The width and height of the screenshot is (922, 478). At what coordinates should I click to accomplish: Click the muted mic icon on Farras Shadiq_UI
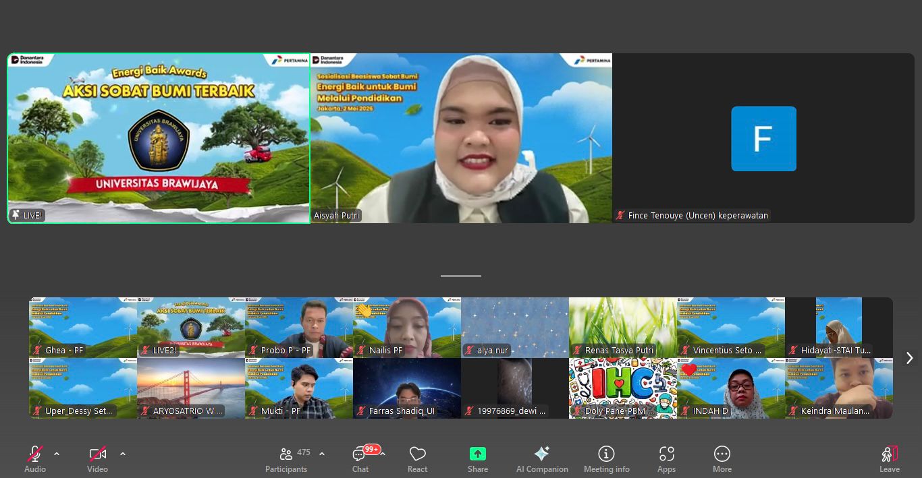click(362, 411)
